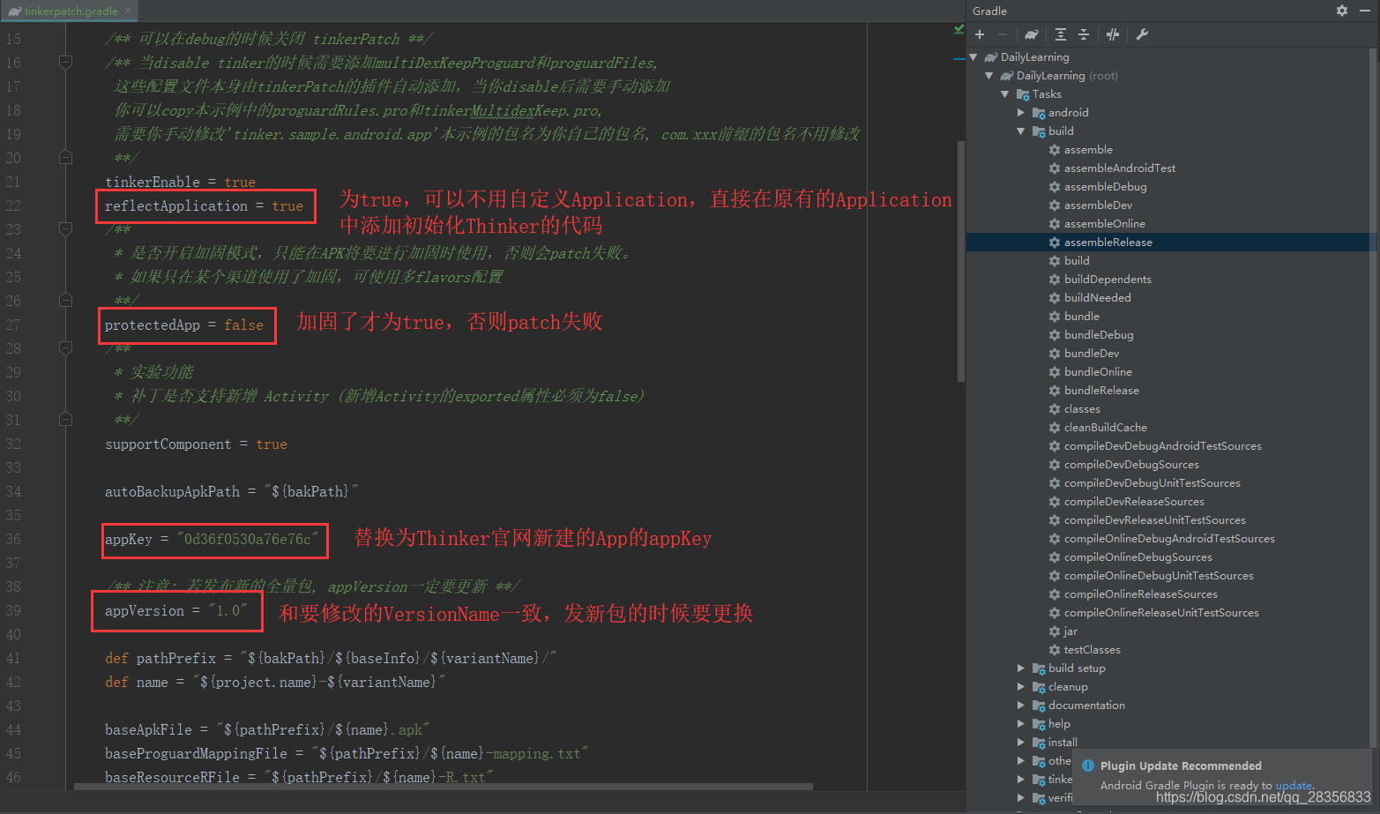Select bundleRelease task icon
The height and width of the screenshot is (814, 1380).
point(1055,390)
